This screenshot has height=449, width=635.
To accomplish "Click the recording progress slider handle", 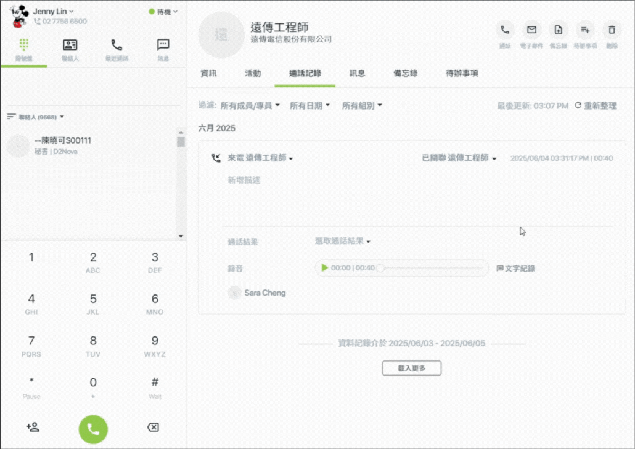I will pos(380,268).
